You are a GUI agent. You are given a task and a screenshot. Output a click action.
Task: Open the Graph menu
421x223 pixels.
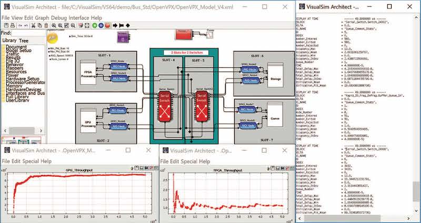coord(42,18)
